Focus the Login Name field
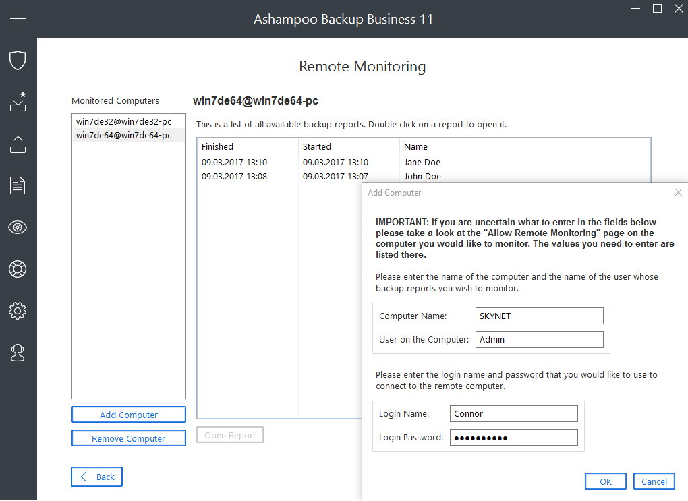The height and width of the screenshot is (501, 688). [514, 414]
